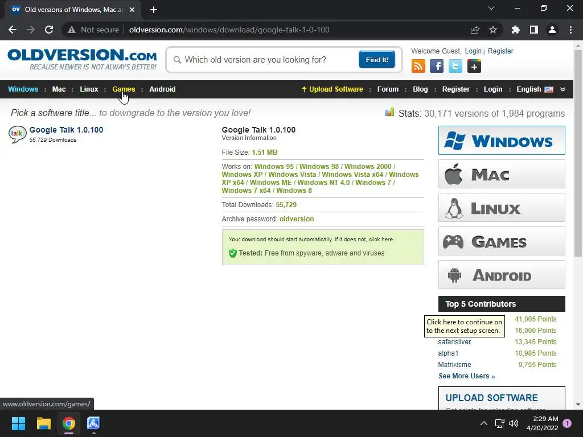
Task: Open the Chrome extensions puzzle icon
Action: click(x=516, y=30)
